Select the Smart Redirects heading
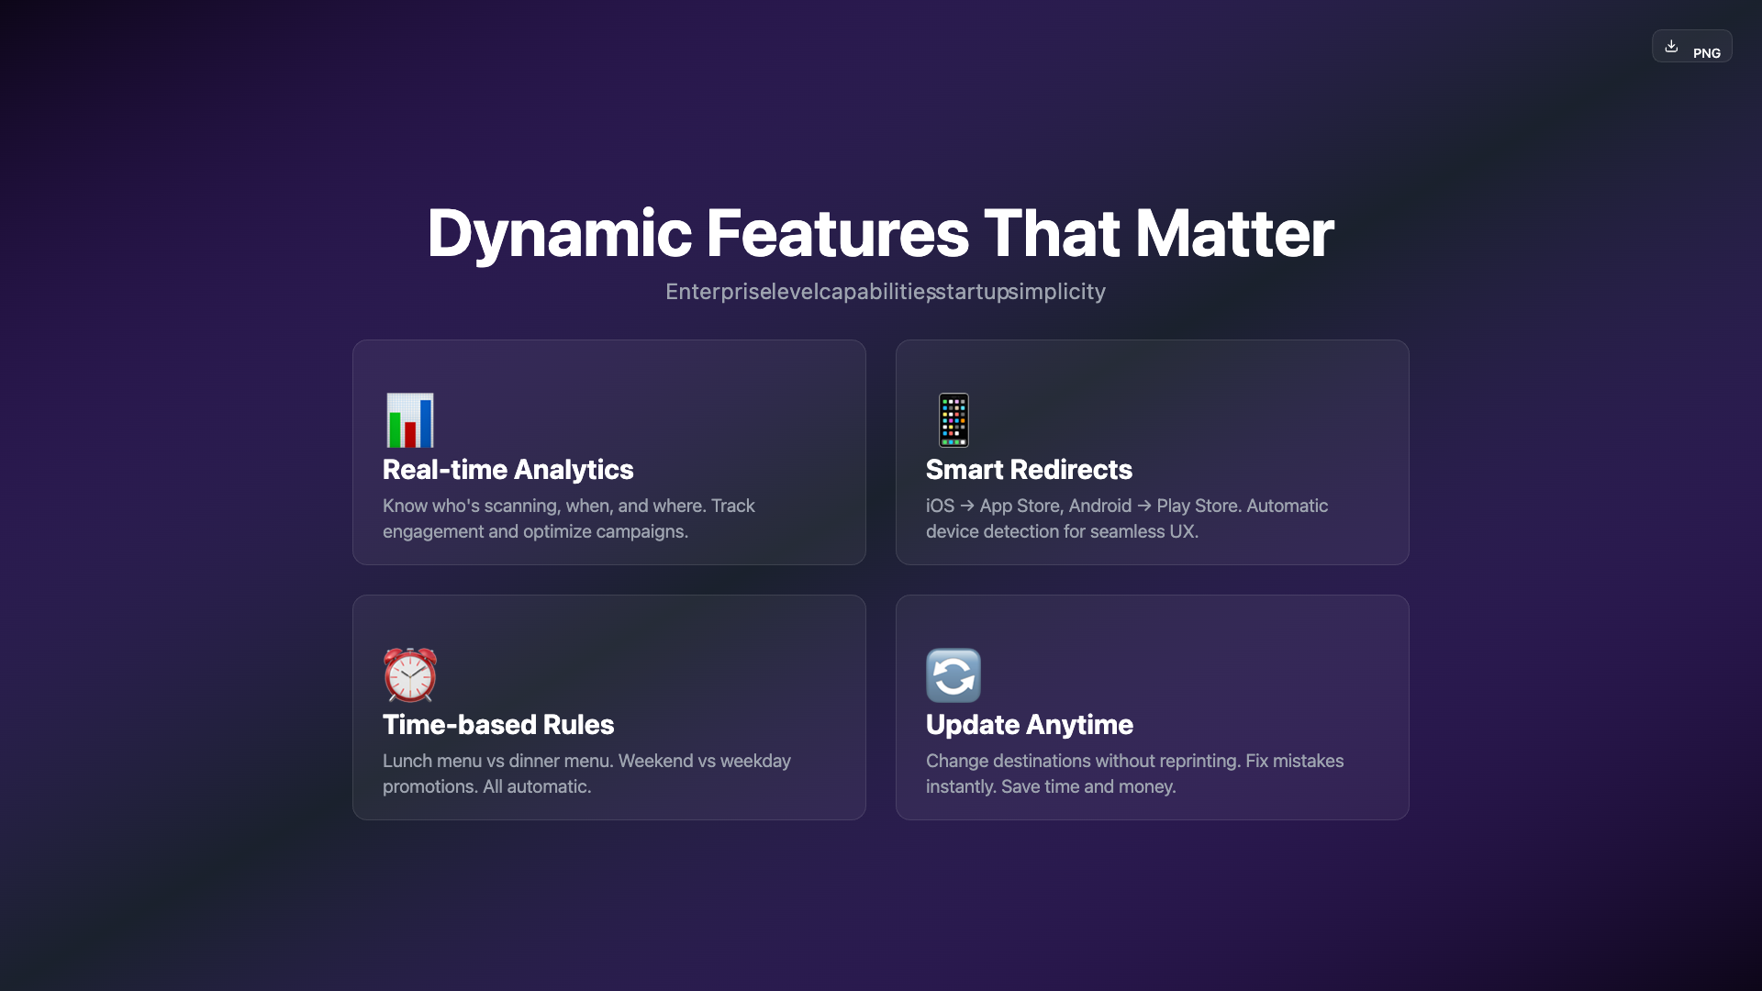 (1029, 470)
